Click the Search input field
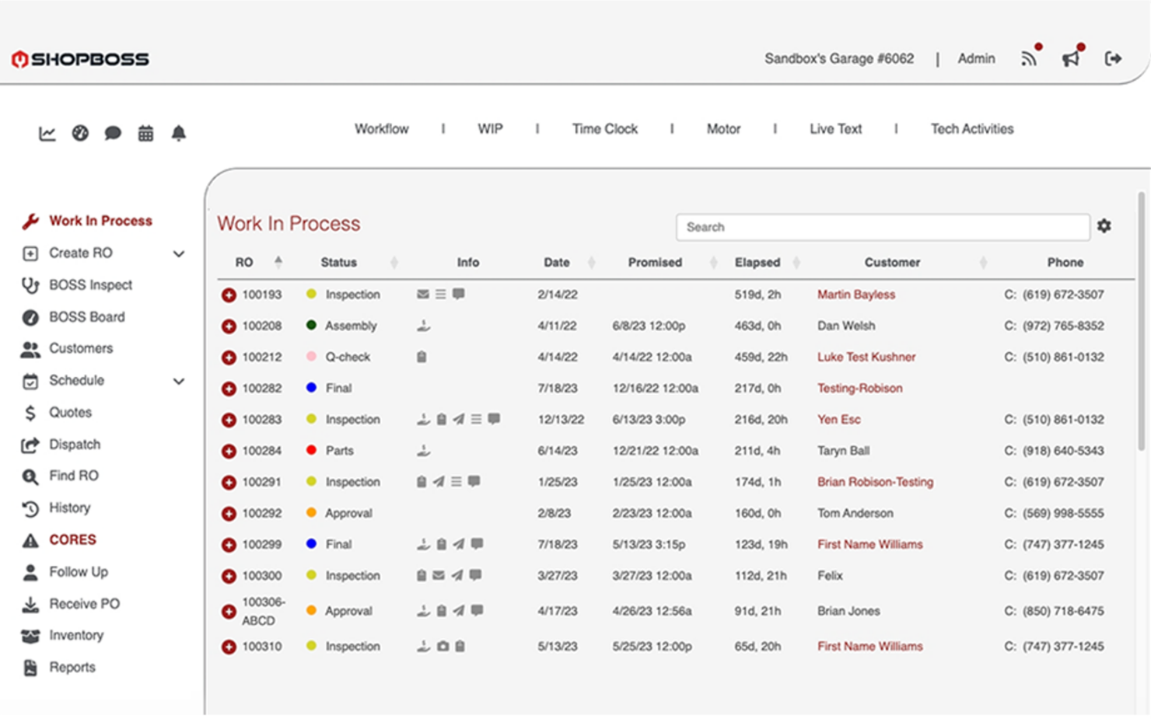Viewport: 1151px width, 719px height. point(883,227)
